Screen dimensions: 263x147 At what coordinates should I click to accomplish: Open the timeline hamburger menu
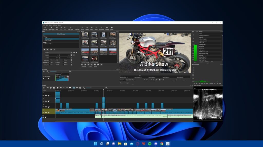tap(44, 88)
